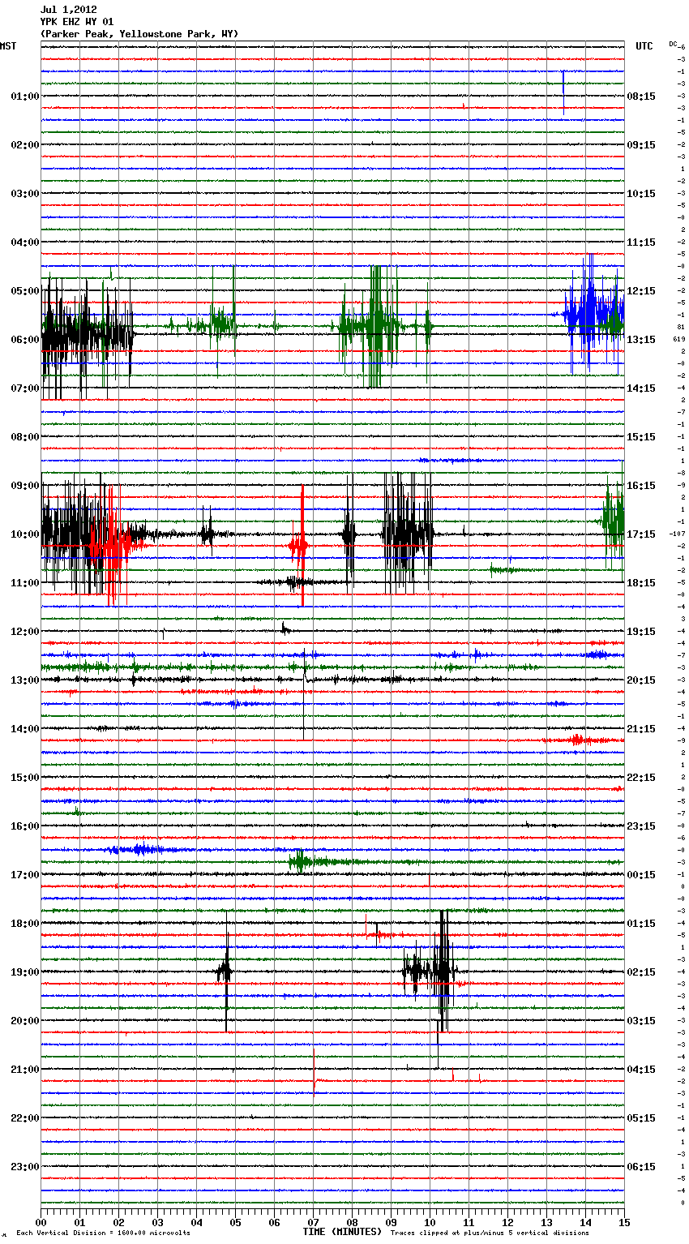Click the 'Traces clipped at plus/minus 5 vertical divisions' note

tap(490, 1233)
